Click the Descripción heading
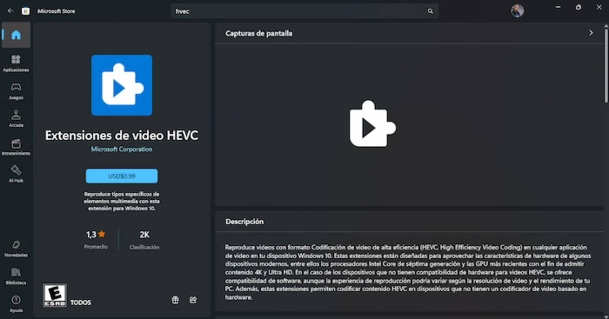This screenshot has width=609, height=319. (x=245, y=222)
